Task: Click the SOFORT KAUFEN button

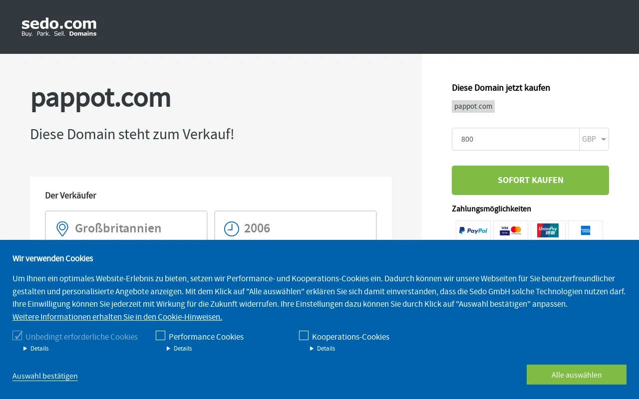Action: pyautogui.click(x=530, y=180)
